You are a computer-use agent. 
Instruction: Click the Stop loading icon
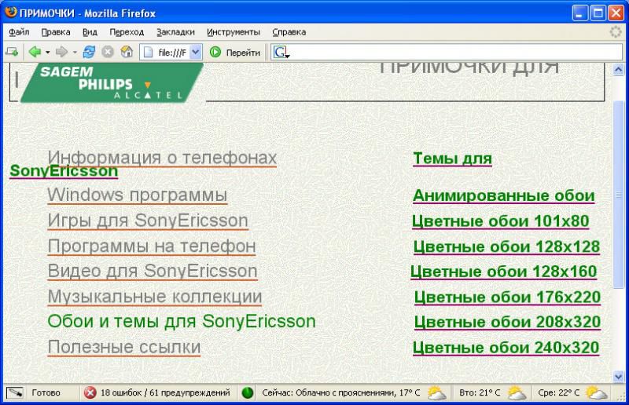(x=108, y=53)
